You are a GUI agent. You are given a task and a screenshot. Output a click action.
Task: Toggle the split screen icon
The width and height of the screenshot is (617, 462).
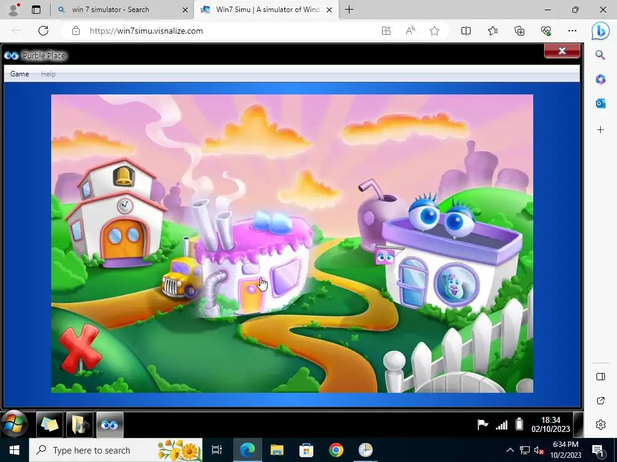[x=466, y=31]
